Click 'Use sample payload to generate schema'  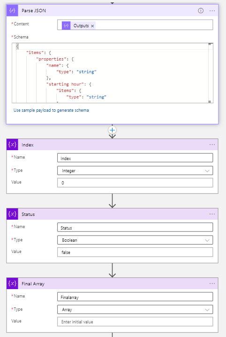tap(51, 110)
